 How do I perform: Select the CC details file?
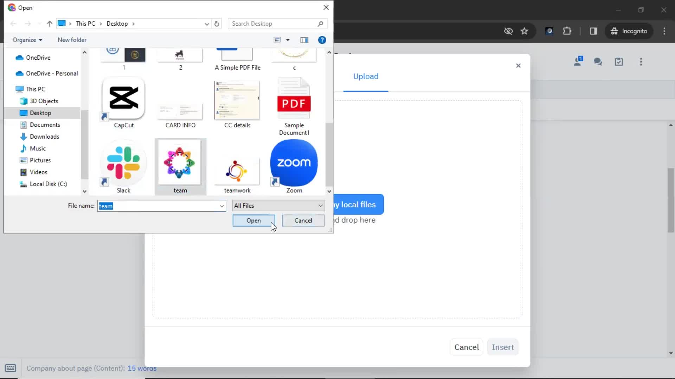[x=237, y=105]
